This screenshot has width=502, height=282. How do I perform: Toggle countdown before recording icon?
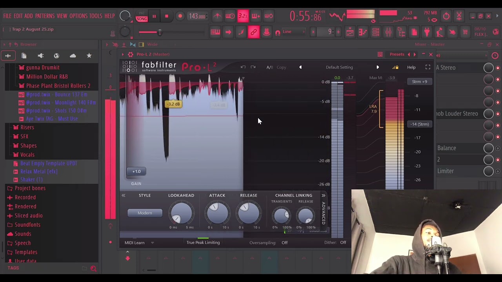pyautogui.click(x=243, y=16)
